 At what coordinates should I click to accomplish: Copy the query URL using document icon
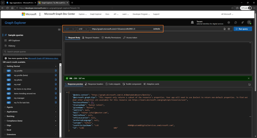tap(224, 29)
